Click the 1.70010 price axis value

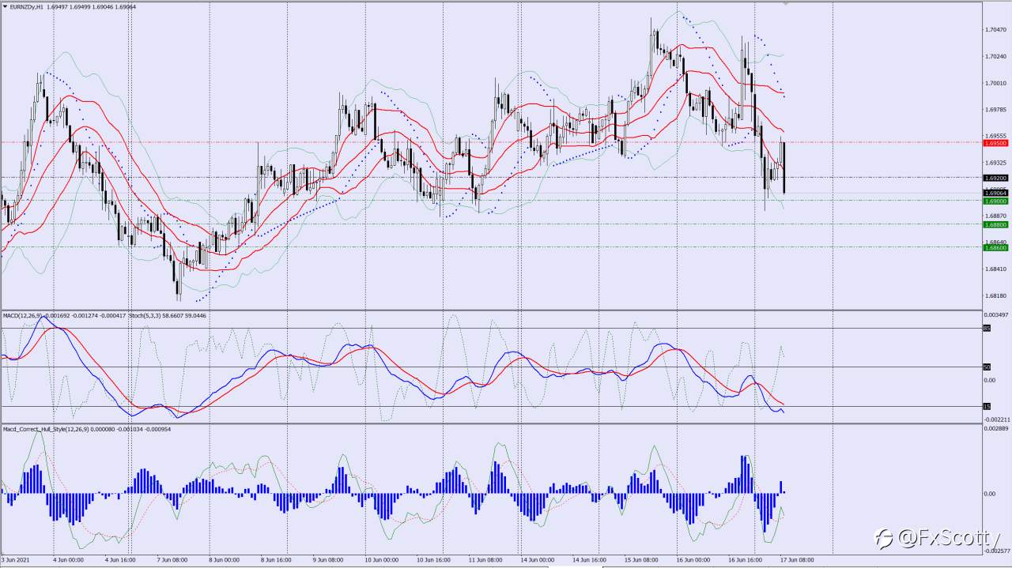coord(996,83)
